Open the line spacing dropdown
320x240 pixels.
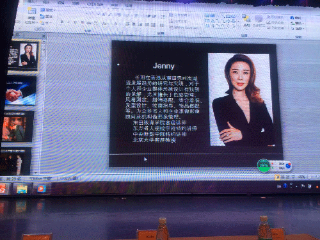pos(163,17)
